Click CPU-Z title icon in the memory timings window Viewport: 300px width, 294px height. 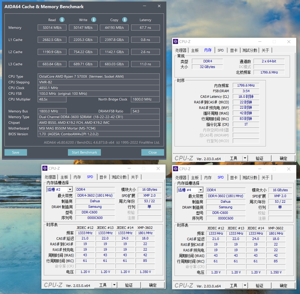(x=175, y=42)
